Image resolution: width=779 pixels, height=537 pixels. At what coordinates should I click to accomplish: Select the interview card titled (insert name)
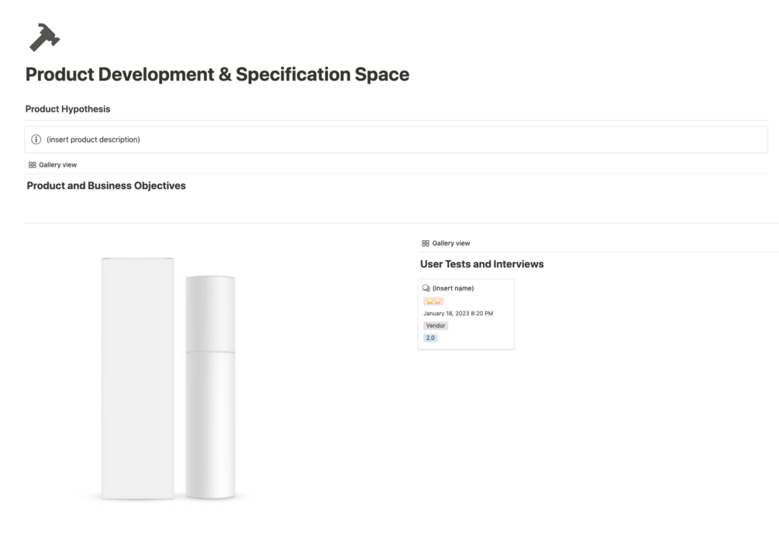[x=466, y=314]
